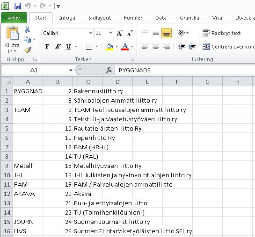Screen dimensions: 255x237
Task: Save the workbook with the floppy icon
Action: 18,6
